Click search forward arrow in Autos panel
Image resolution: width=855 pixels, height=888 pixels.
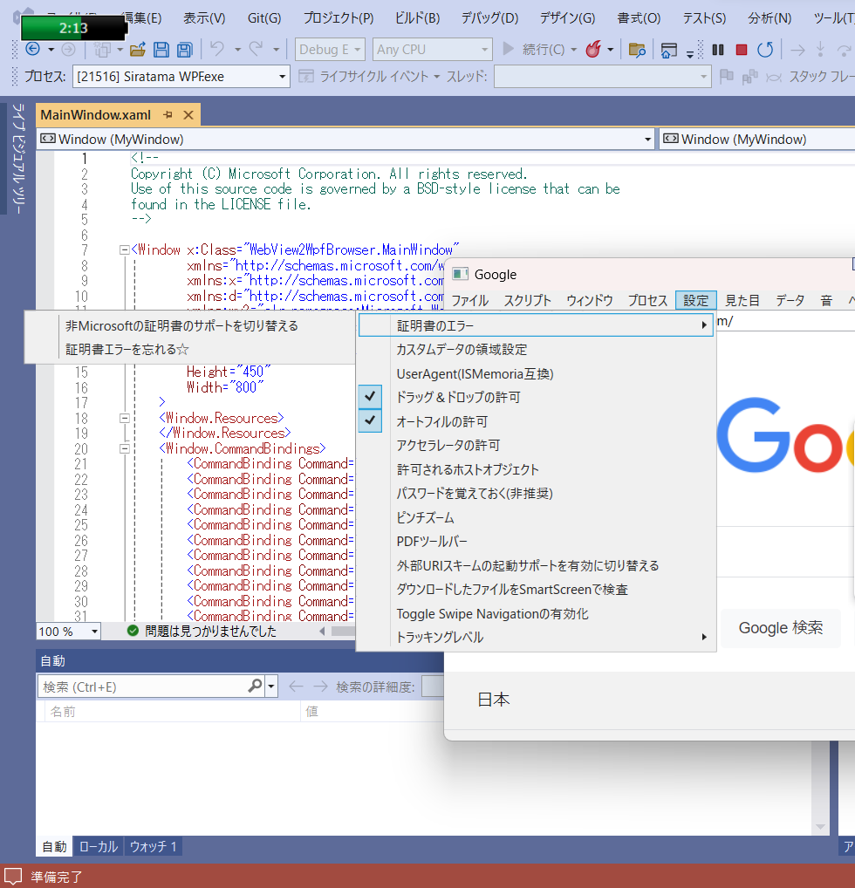click(321, 686)
